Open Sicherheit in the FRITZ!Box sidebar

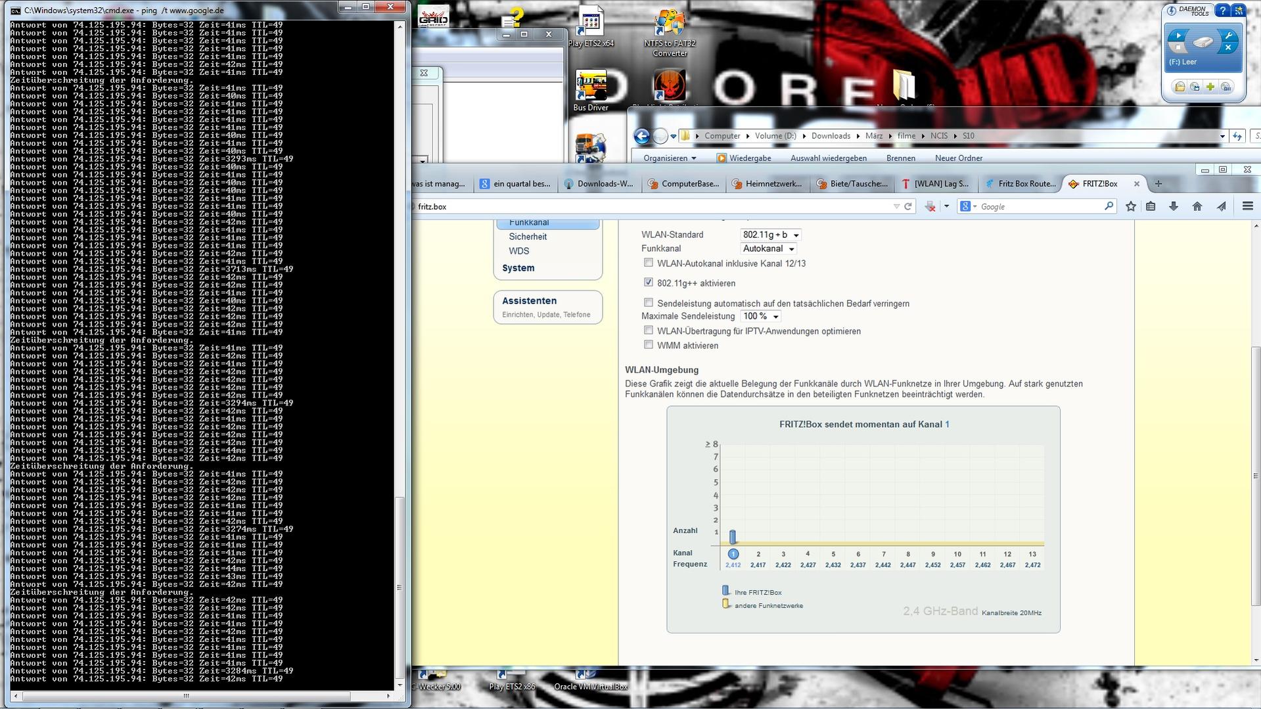click(528, 237)
